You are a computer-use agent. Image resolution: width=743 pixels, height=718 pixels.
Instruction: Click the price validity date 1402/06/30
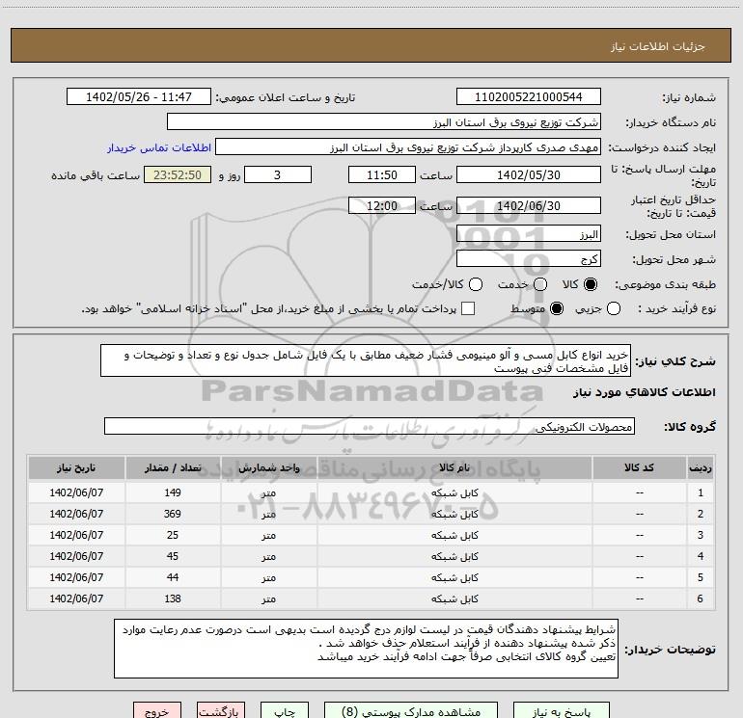point(529,205)
